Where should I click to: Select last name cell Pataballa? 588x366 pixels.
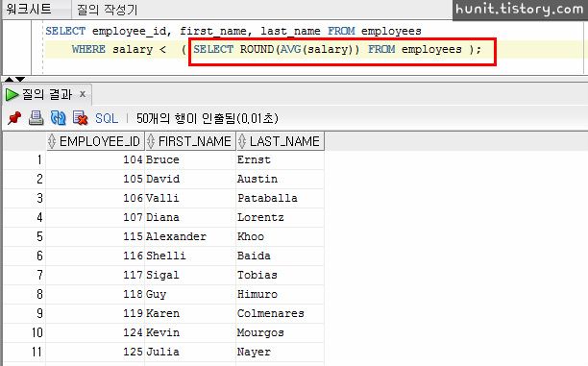pos(280,198)
